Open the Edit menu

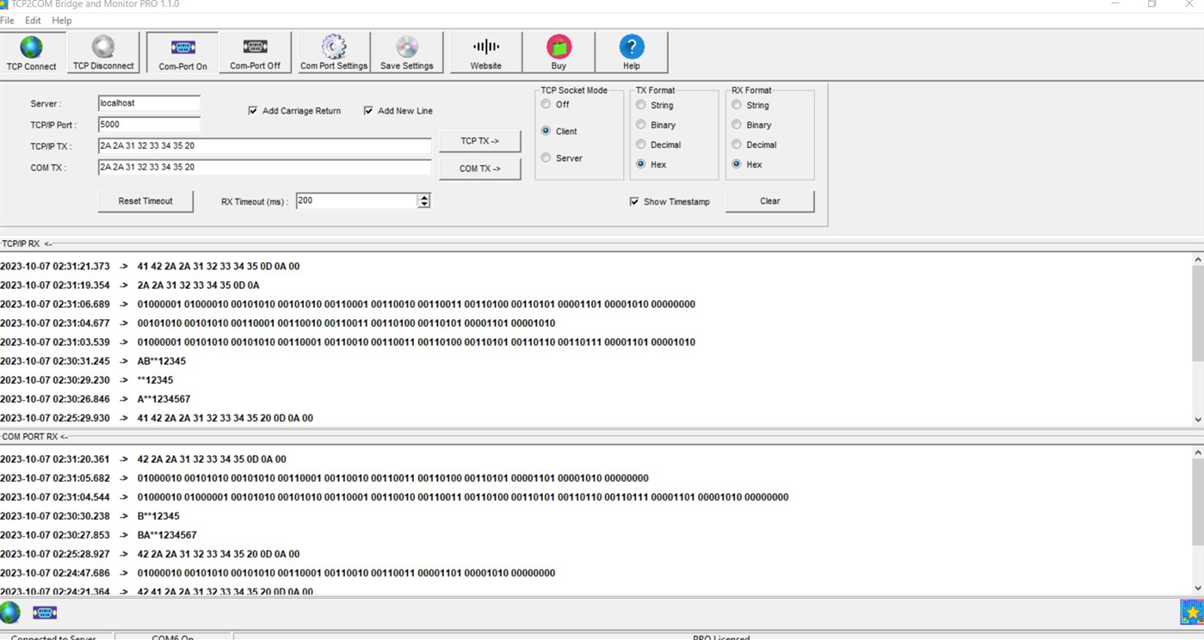pyautogui.click(x=33, y=20)
